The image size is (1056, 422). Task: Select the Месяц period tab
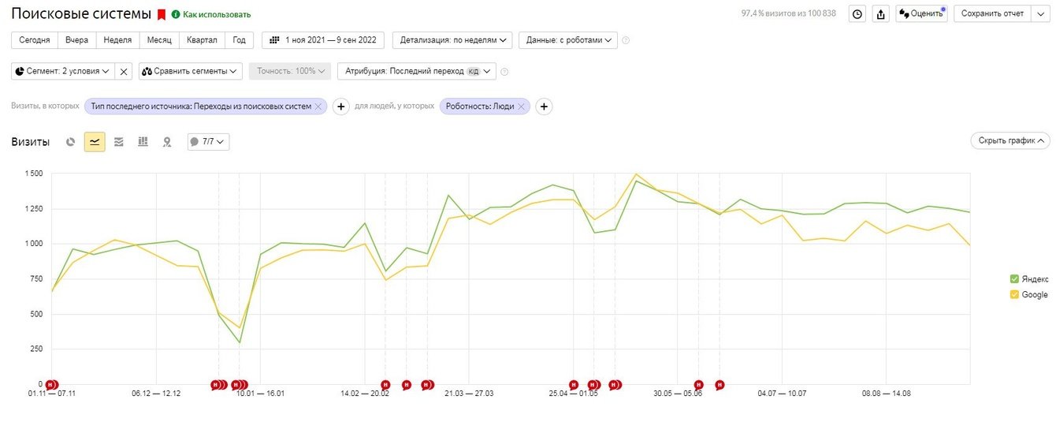click(159, 40)
